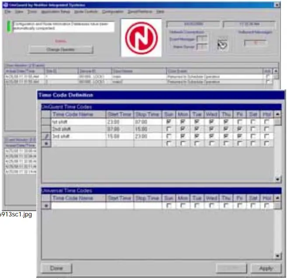Image resolution: width=287 pixels, height=279 pixels.
Task: Click the greyed-out button left of Apply
Action: click(x=231, y=268)
